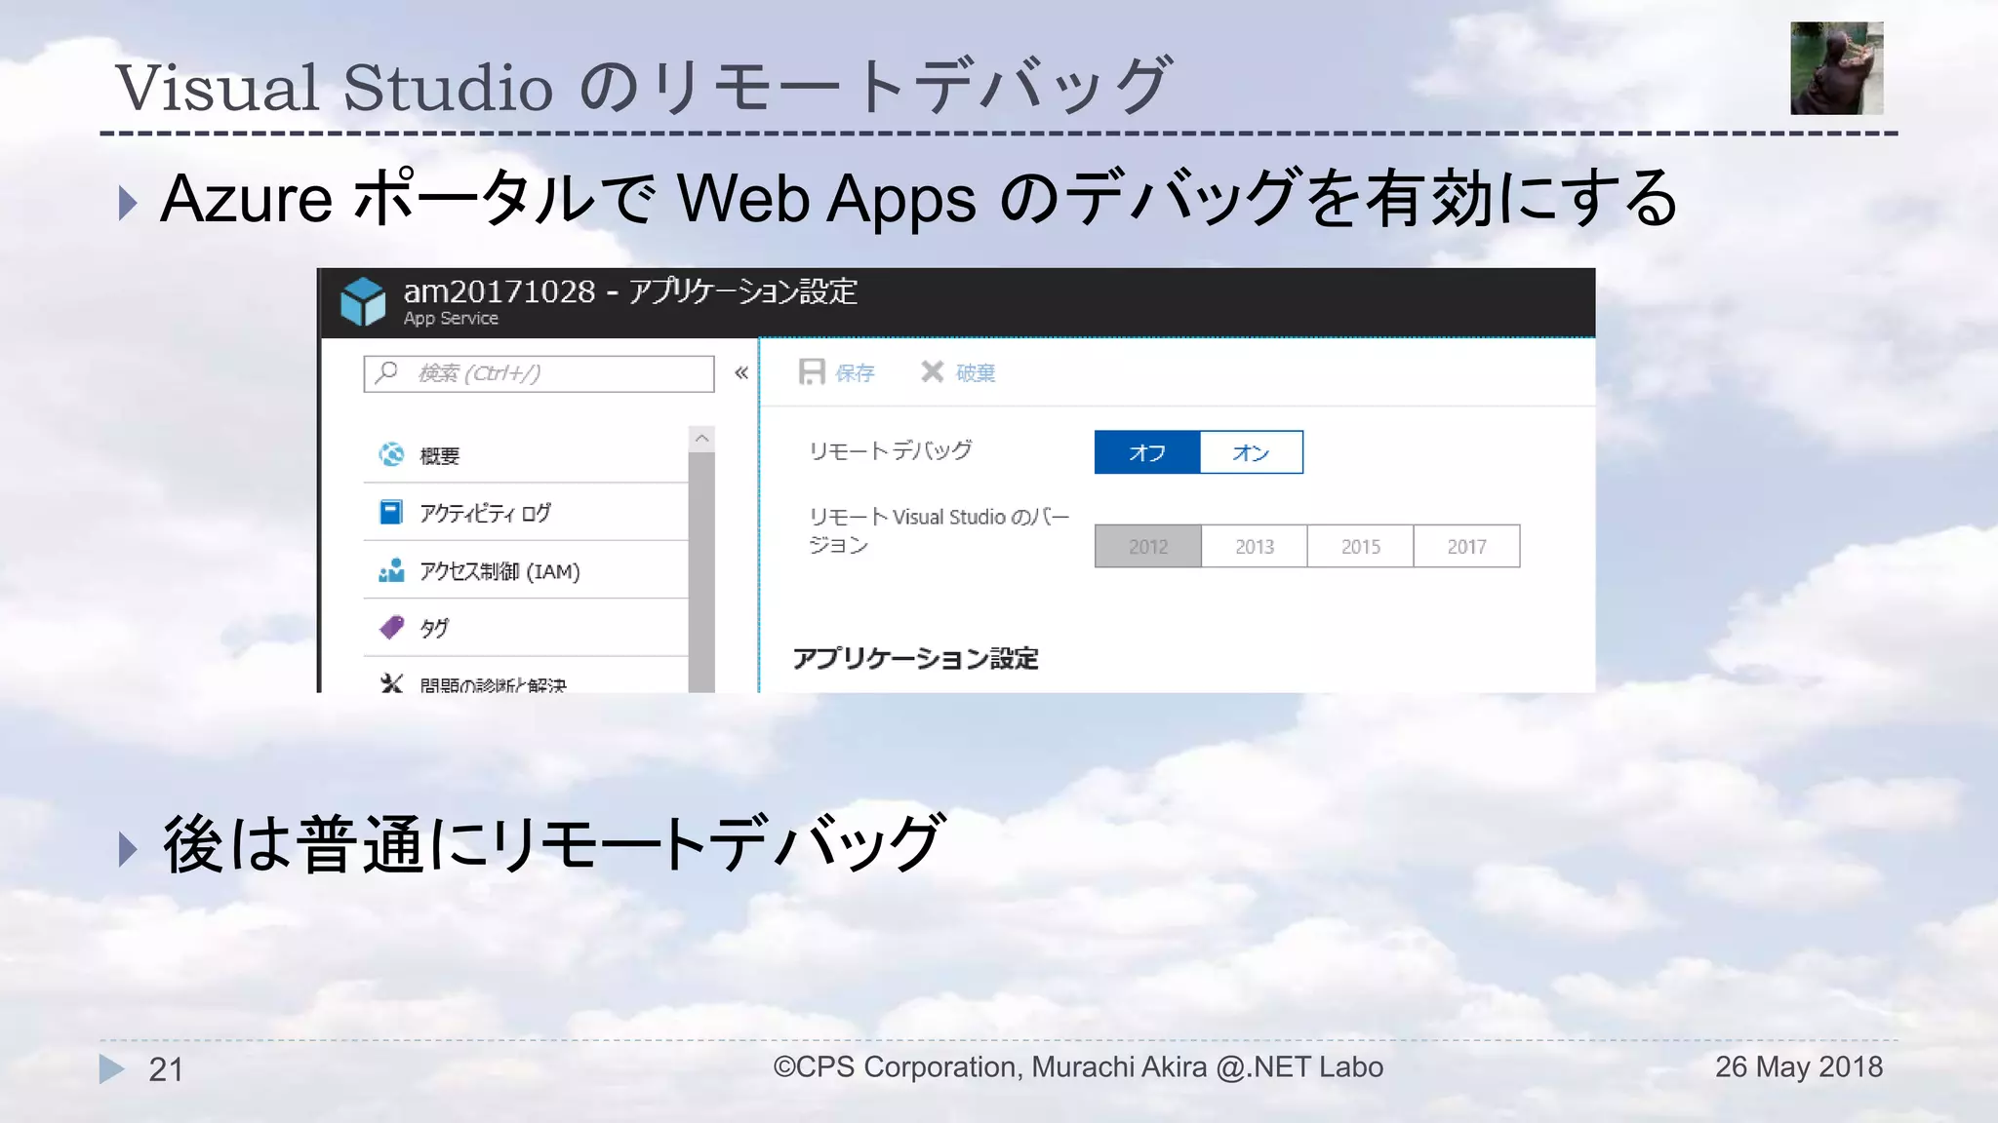Open 概要 in the sidebar menu
The height and width of the screenshot is (1123, 1998).
(x=526, y=455)
